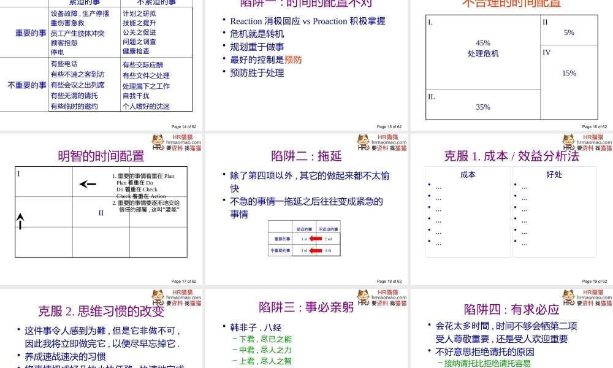Click the bullet 除了第四项以外 on Page 18
Image resolution: width=613 pixels, height=368 pixels.
coord(310,182)
